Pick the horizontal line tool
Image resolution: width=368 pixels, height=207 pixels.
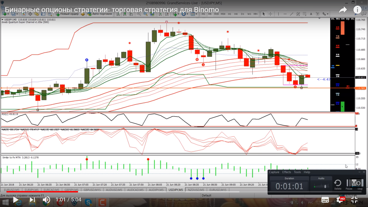tap(284, 14)
